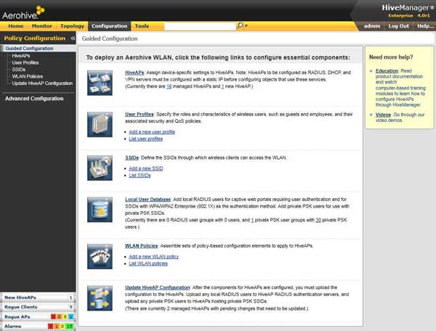Select Update HiveAP Configuration in the sidebar

pyautogui.click(x=42, y=83)
